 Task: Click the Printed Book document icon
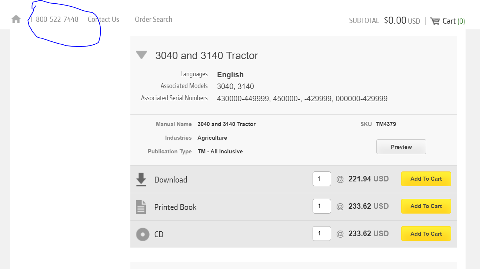coord(141,207)
